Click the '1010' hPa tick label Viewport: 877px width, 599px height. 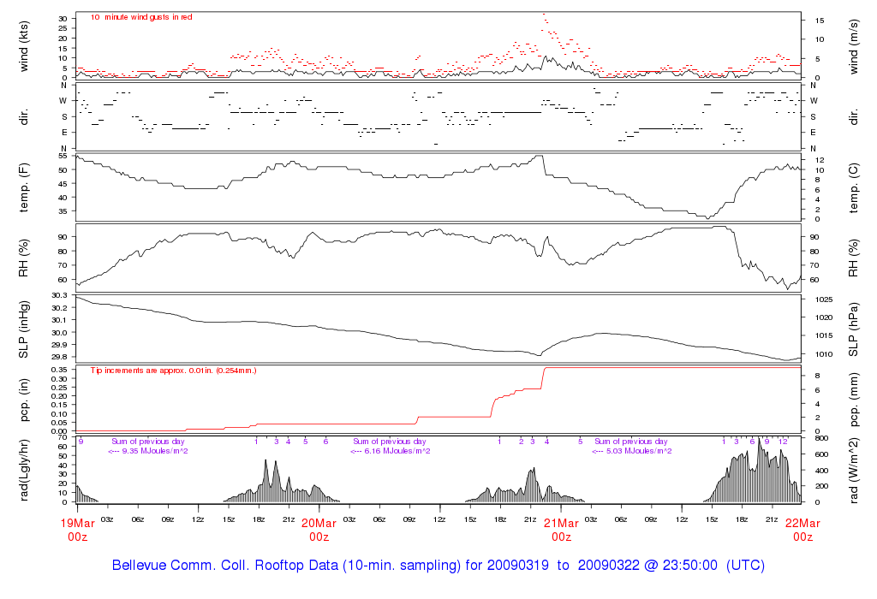point(824,354)
